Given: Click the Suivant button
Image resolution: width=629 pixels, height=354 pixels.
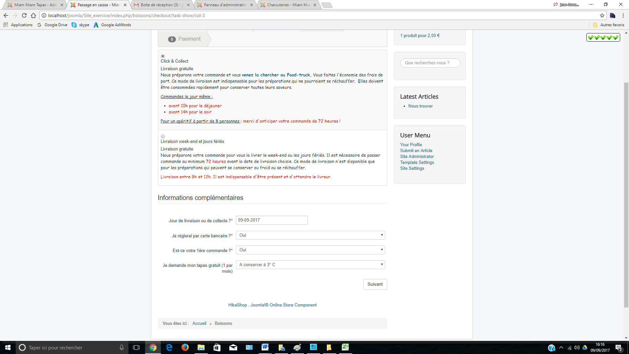Looking at the screenshot, I should pyautogui.click(x=375, y=284).
